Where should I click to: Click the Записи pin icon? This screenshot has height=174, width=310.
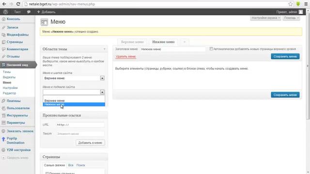click(x=3, y=28)
